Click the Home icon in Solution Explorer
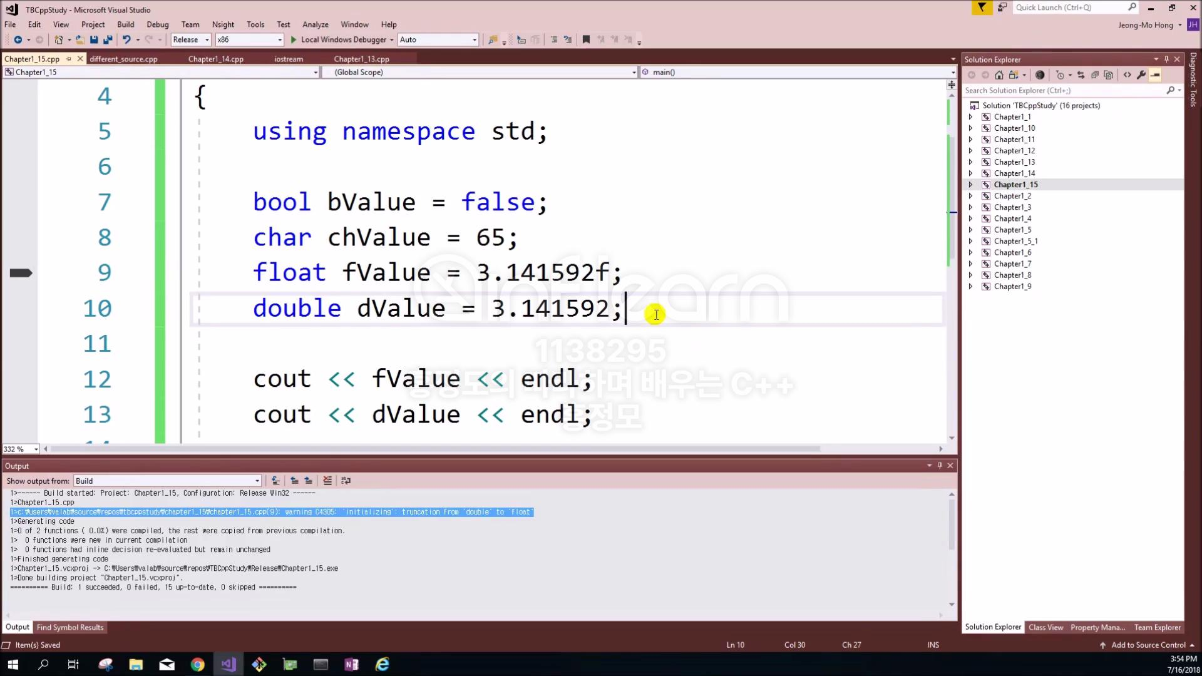1202x676 pixels. pos(999,75)
